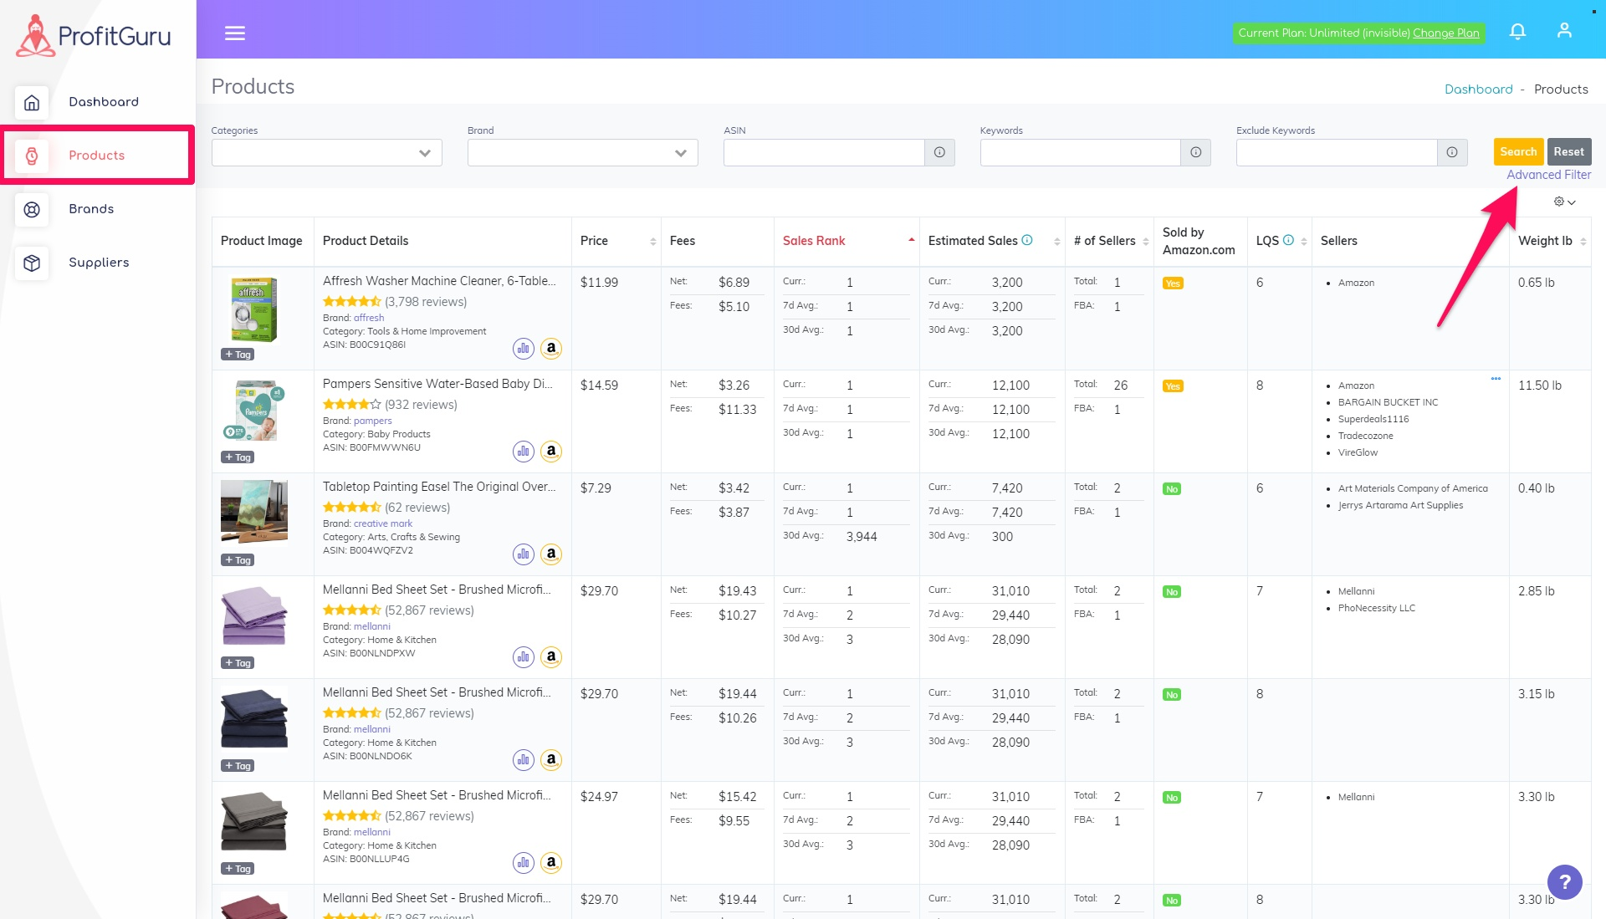Open Amazon icon for Tabletop Painting Easel
The width and height of the screenshot is (1606, 919).
(551, 554)
